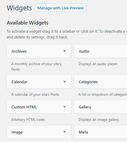127x142 pixels.
Task: Click the Widgets page heading
Action: [x=19, y=8]
